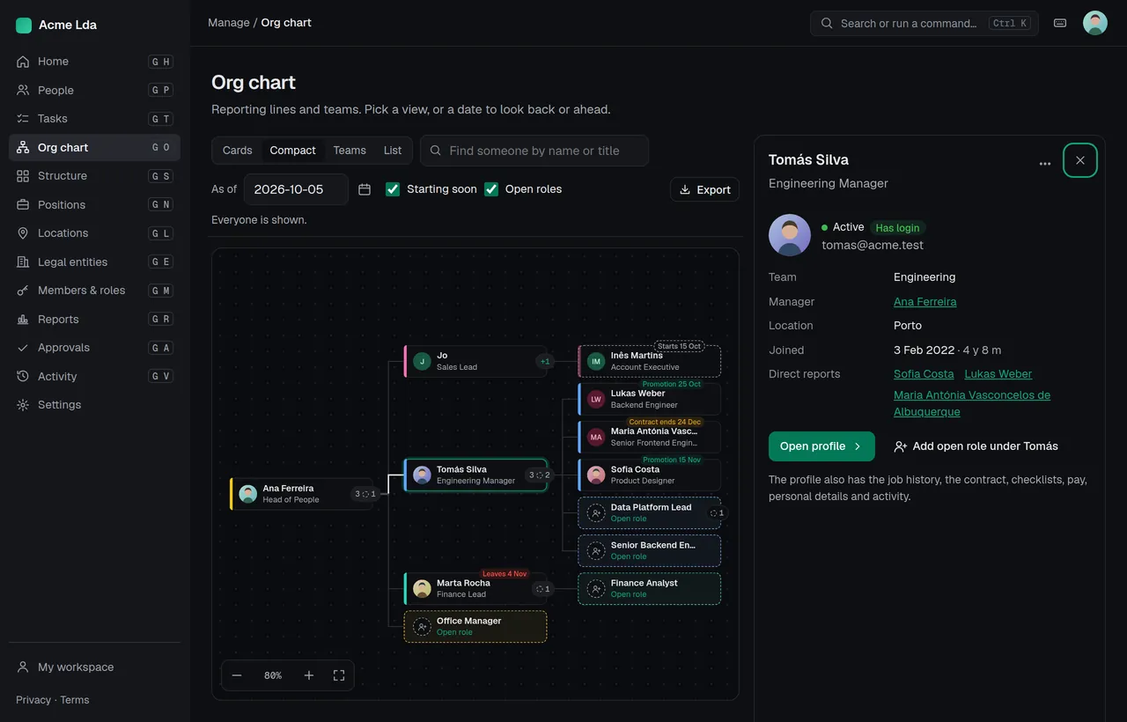
Task: Click the As of date field
Action: (x=296, y=189)
